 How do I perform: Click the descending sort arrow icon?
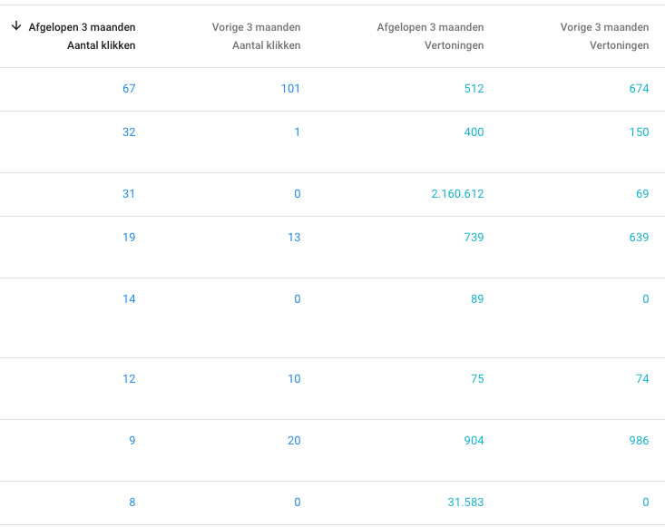point(16,26)
